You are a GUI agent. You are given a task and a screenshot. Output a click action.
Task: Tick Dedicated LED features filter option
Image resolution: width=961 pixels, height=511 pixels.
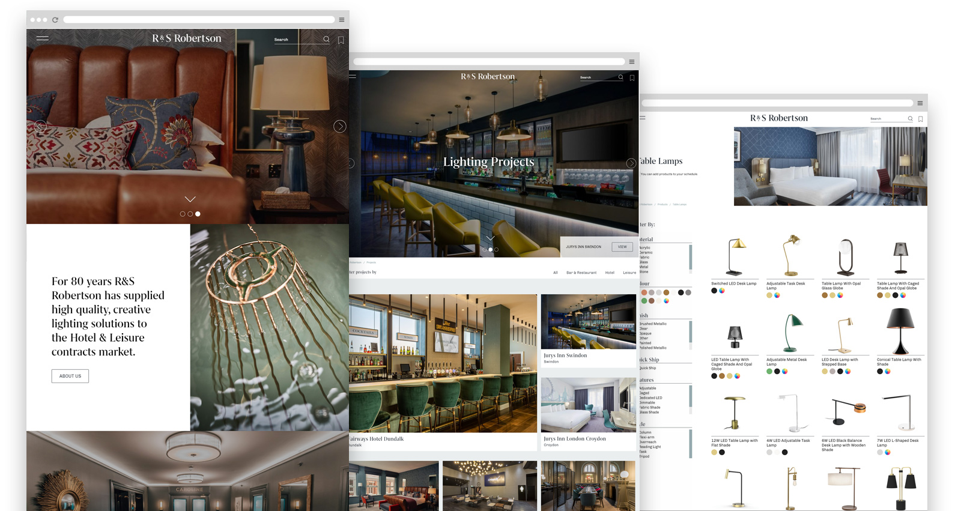650,398
